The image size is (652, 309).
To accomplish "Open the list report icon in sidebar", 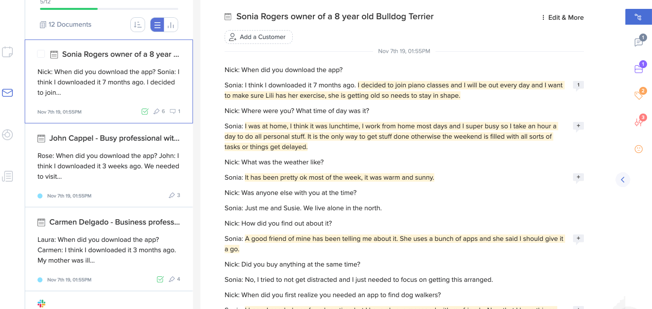I will 7,176.
